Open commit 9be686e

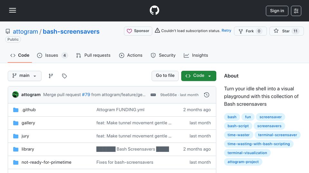(168, 95)
